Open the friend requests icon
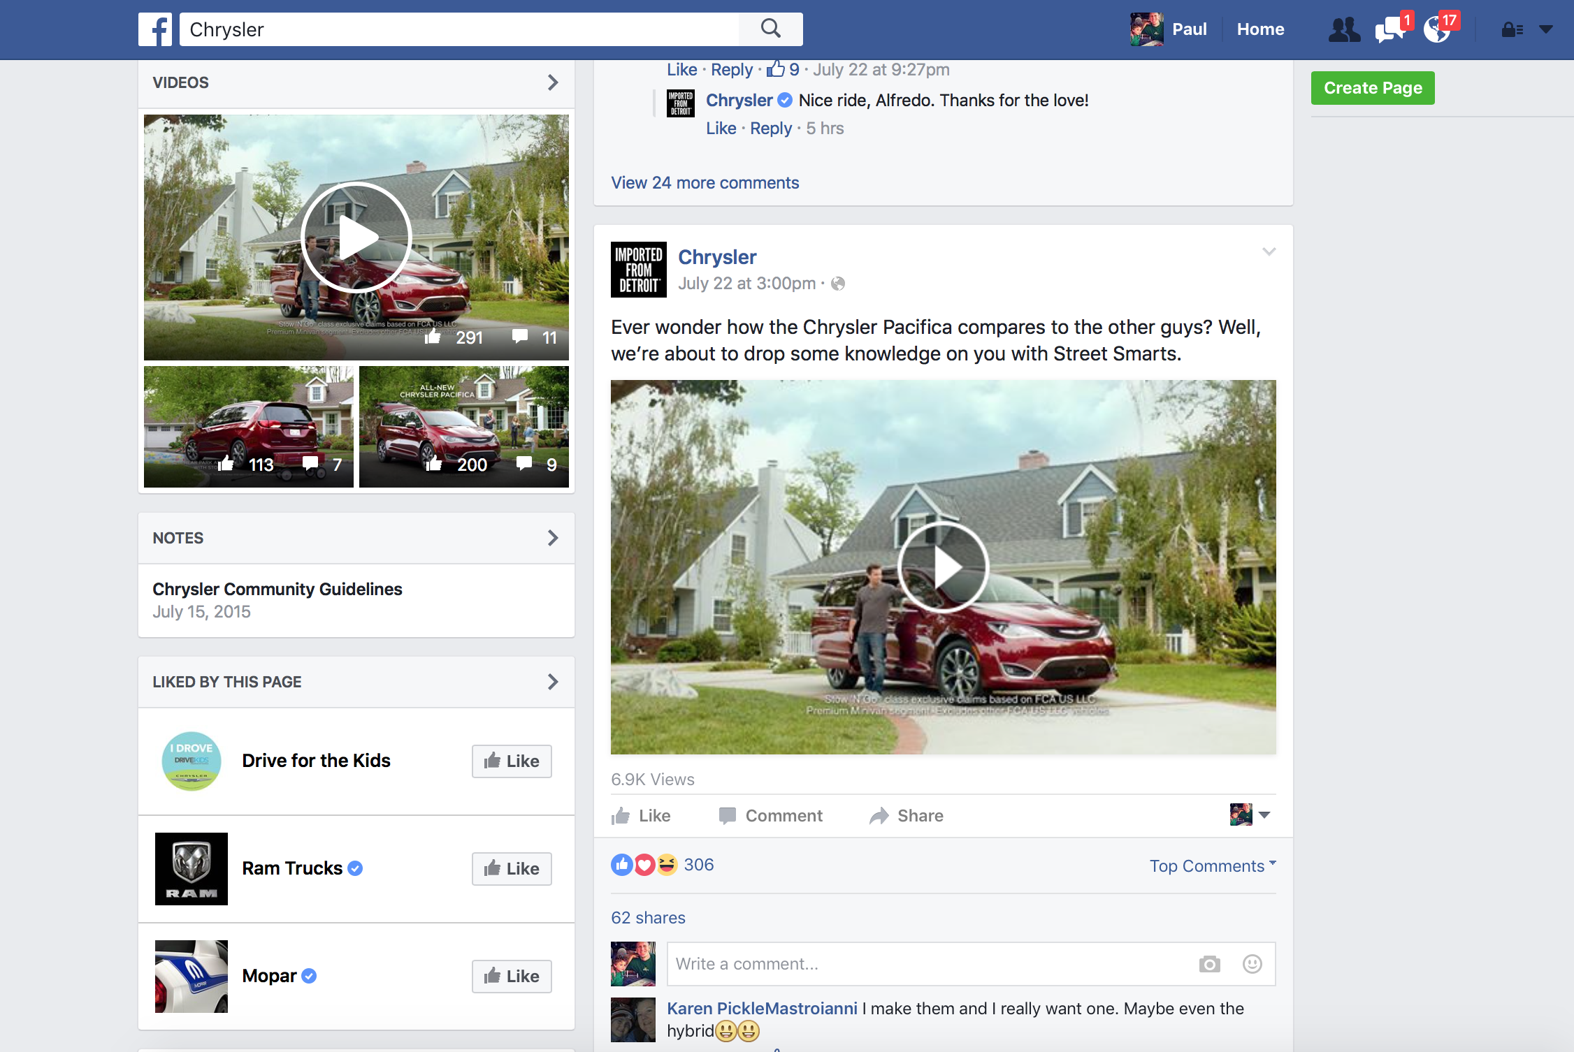The width and height of the screenshot is (1574, 1052). click(1344, 29)
